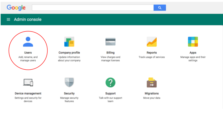This screenshot has height=115, width=223.
Task: Click "Manage security features" text
Action: coord(69,99)
